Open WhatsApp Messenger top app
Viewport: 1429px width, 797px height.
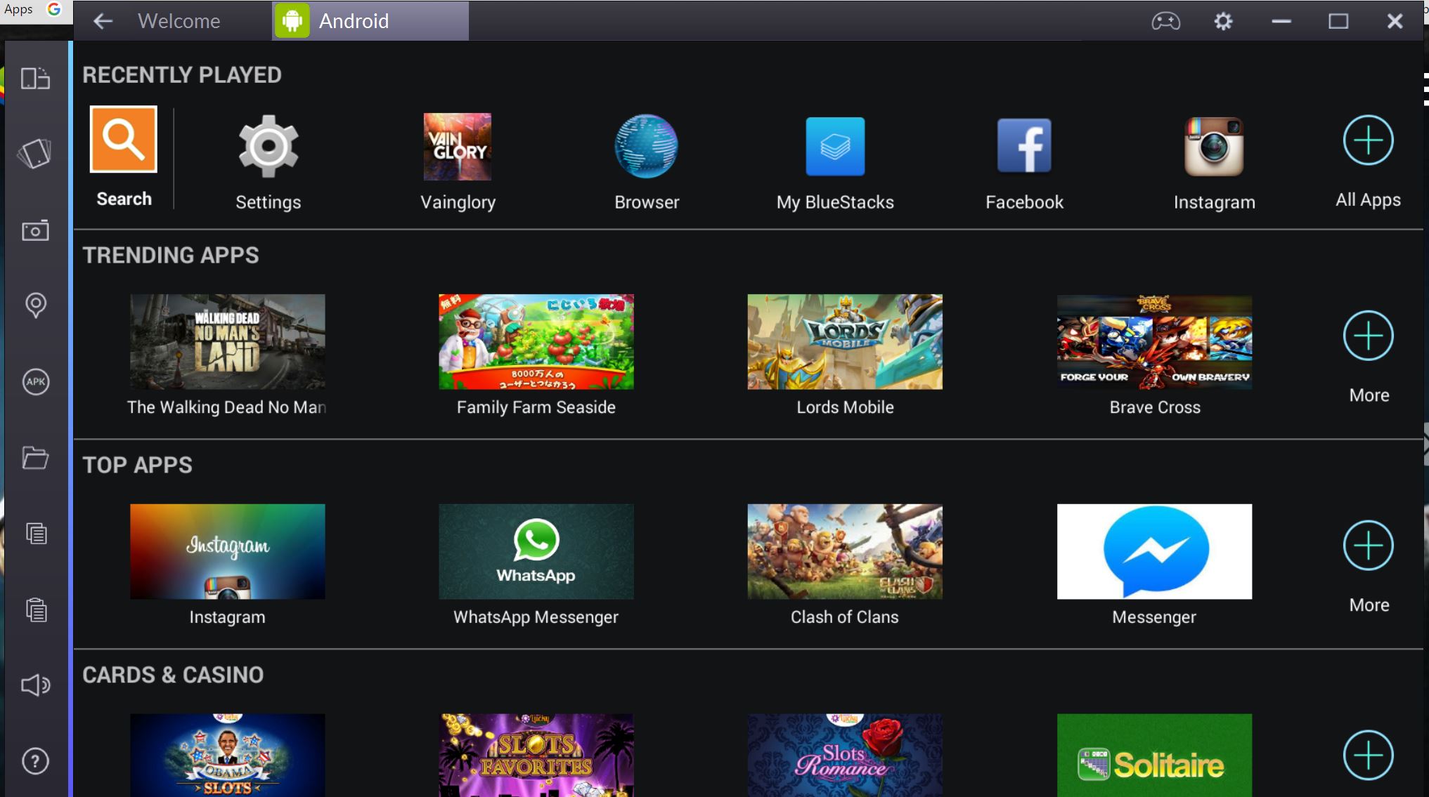[x=536, y=551]
